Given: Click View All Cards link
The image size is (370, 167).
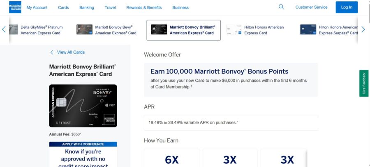Looking at the screenshot, I should coord(71,52).
